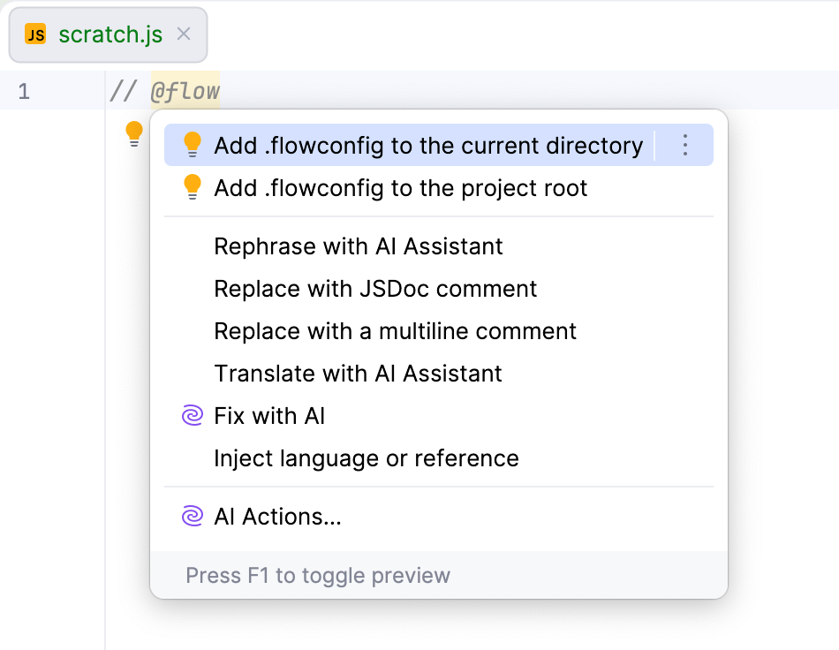Choose 'Replace with JSDoc comment'
Viewport: 839px width, 650px height.
click(x=374, y=289)
